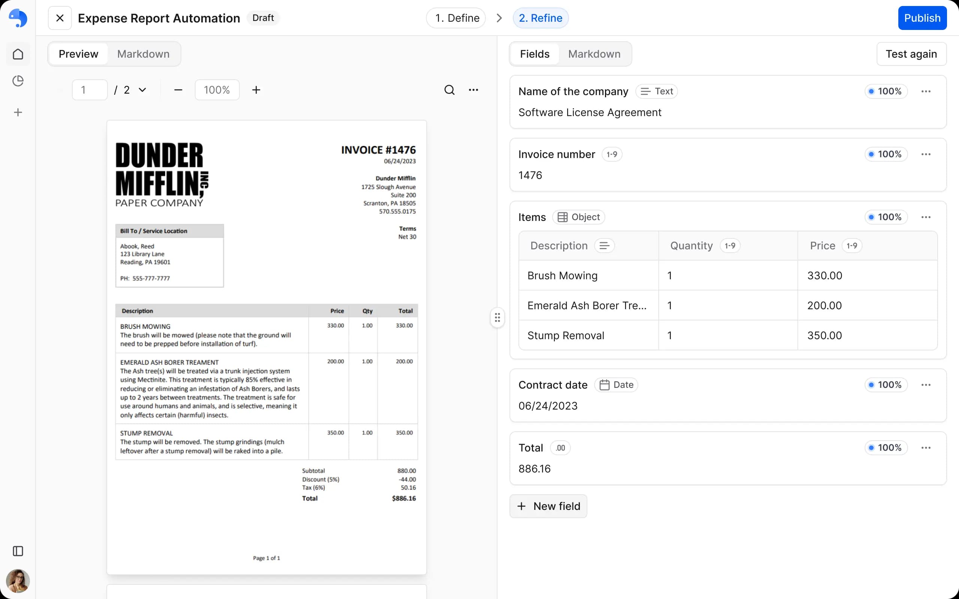Open options menu for Items field

click(x=926, y=217)
